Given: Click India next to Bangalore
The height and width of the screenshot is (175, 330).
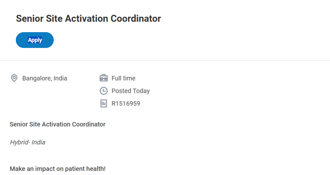Looking at the screenshot, I should click(x=60, y=78).
